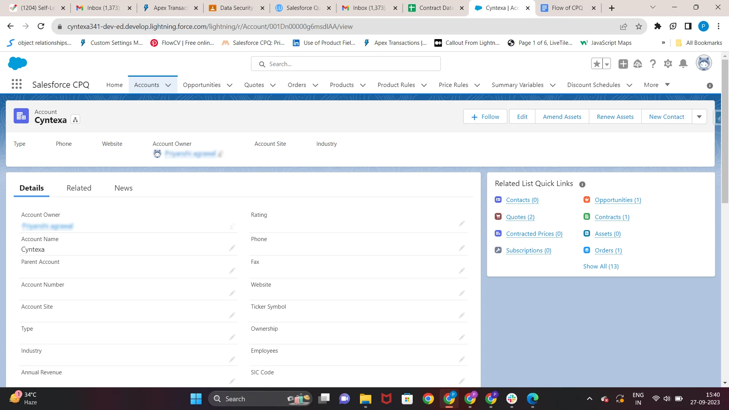Screen dimensions: 729x410
Task: Click the Quotes icon in quick links
Action: tap(498, 216)
